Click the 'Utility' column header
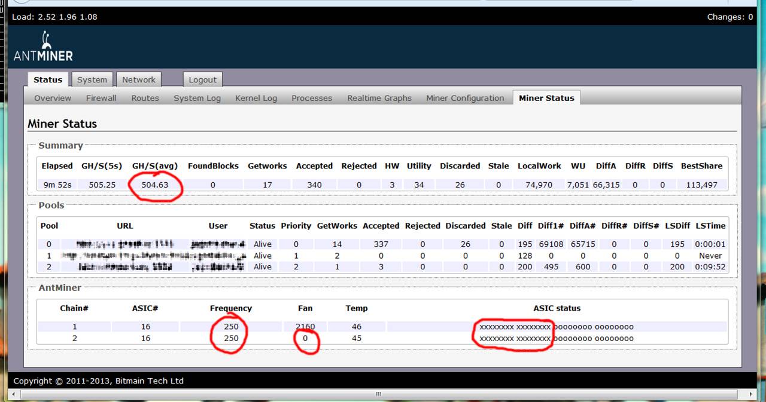The height and width of the screenshot is (402, 766). pyautogui.click(x=419, y=166)
